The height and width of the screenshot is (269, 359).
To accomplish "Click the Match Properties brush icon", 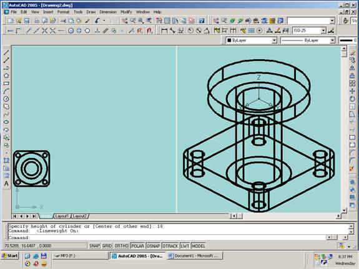I will [x=87, y=21].
